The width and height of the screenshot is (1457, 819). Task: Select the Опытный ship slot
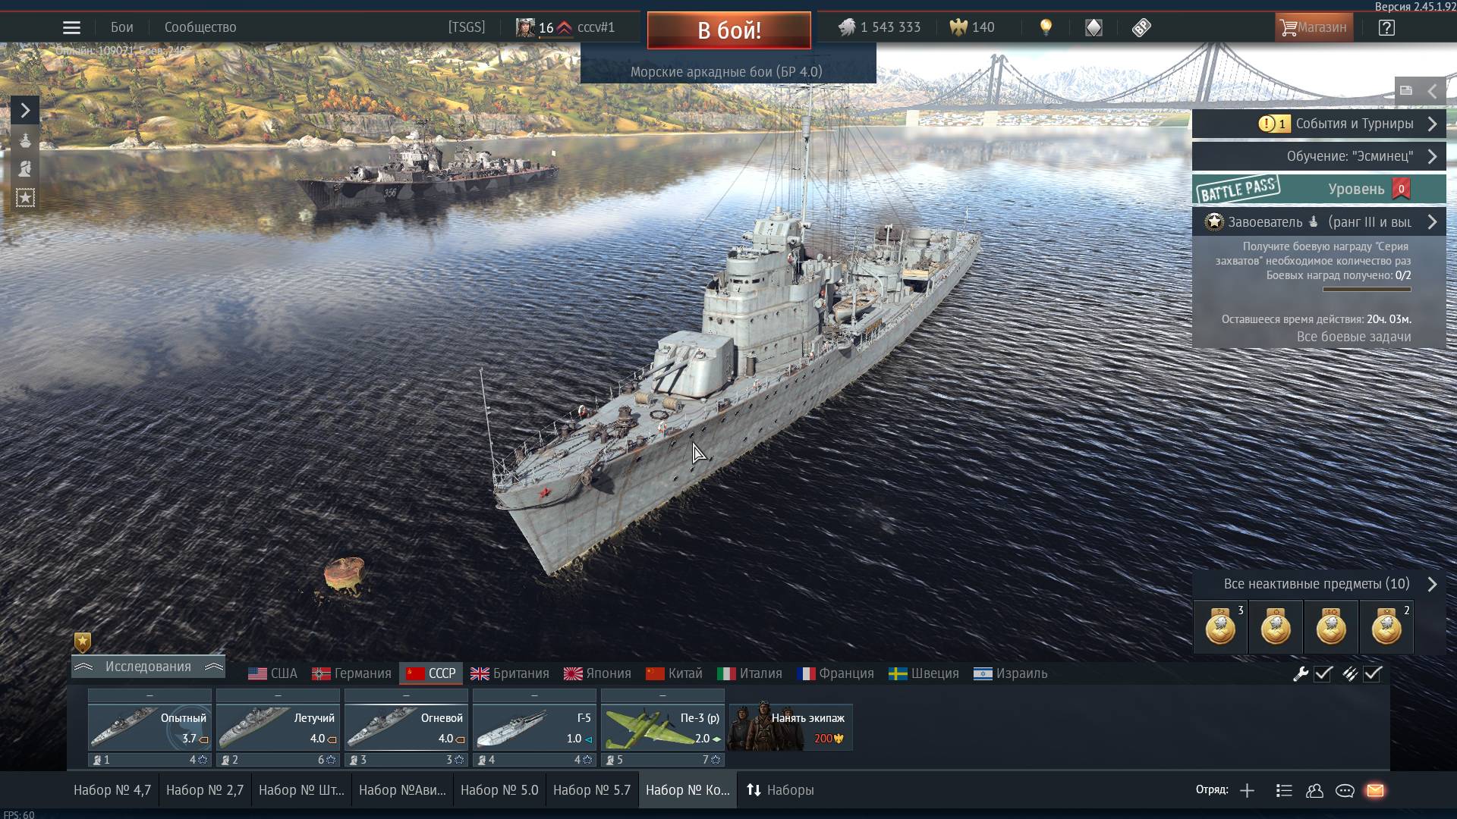149,727
